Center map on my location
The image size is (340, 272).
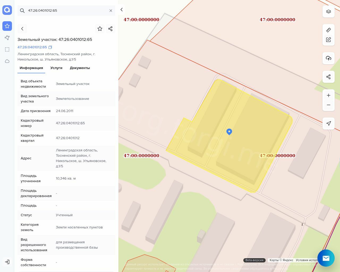(x=328, y=123)
